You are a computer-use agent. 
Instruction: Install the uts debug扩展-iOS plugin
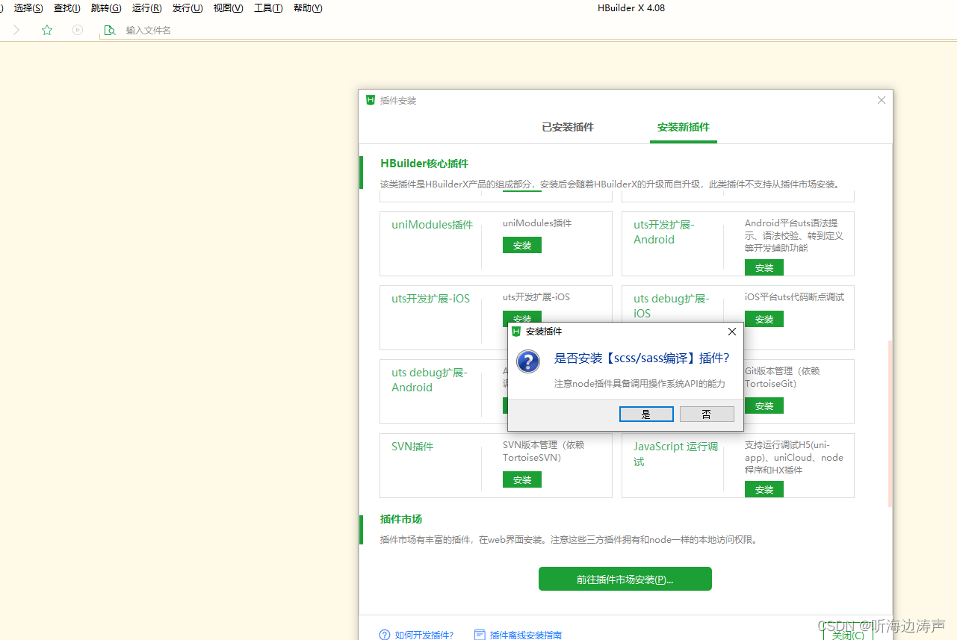764,319
